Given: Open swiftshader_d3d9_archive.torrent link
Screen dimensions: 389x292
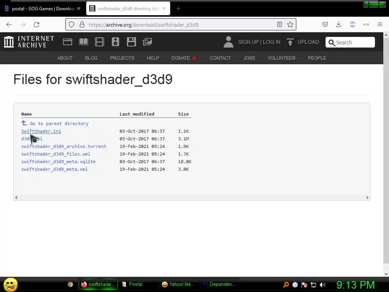Looking at the screenshot, I should [64, 146].
